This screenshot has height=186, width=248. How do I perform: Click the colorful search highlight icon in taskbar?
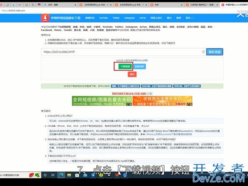35,175
